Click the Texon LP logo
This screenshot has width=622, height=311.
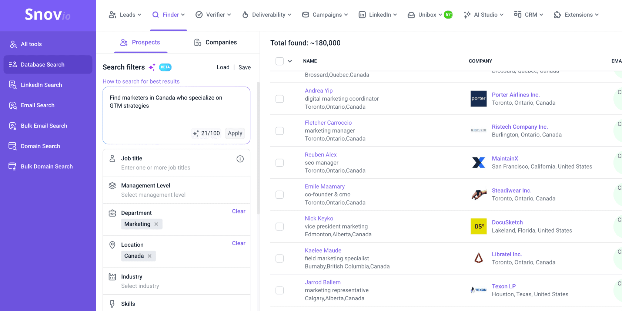[x=478, y=290]
